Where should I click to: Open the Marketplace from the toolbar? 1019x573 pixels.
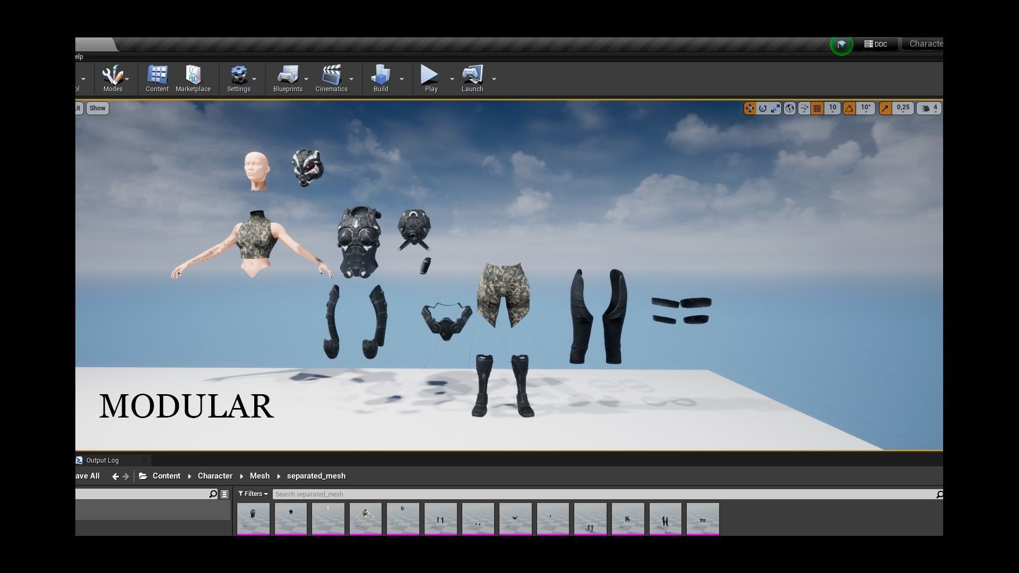pyautogui.click(x=193, y=79)
